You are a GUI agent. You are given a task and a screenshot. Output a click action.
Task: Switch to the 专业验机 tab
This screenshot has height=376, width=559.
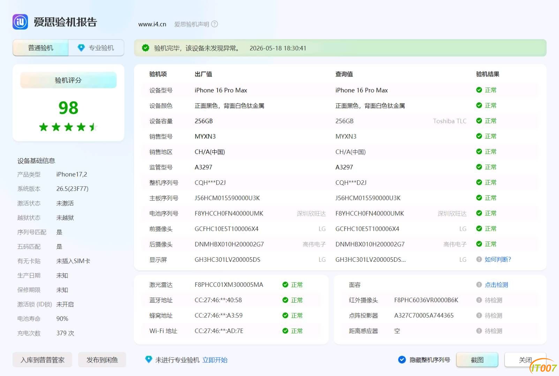(x=96, y=48)
